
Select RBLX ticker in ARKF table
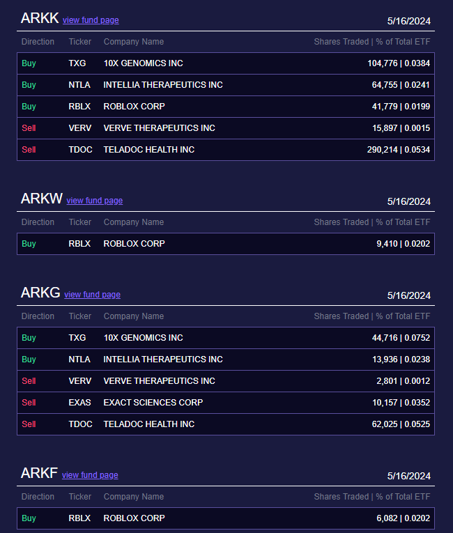pos(79,518)
